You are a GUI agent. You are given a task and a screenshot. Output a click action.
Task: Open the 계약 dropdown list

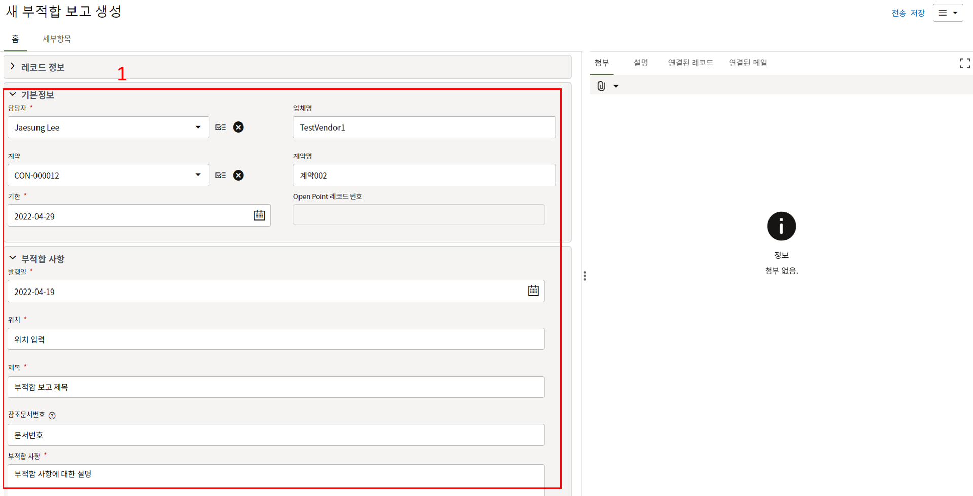[x=198, y=175]
